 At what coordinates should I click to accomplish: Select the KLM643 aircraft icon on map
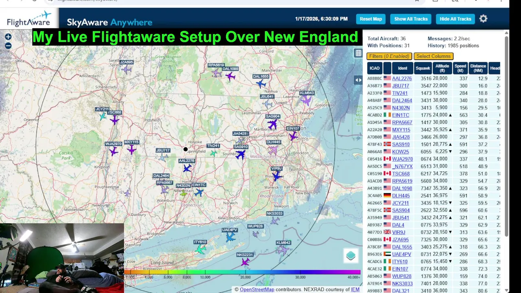coord(306,100)
